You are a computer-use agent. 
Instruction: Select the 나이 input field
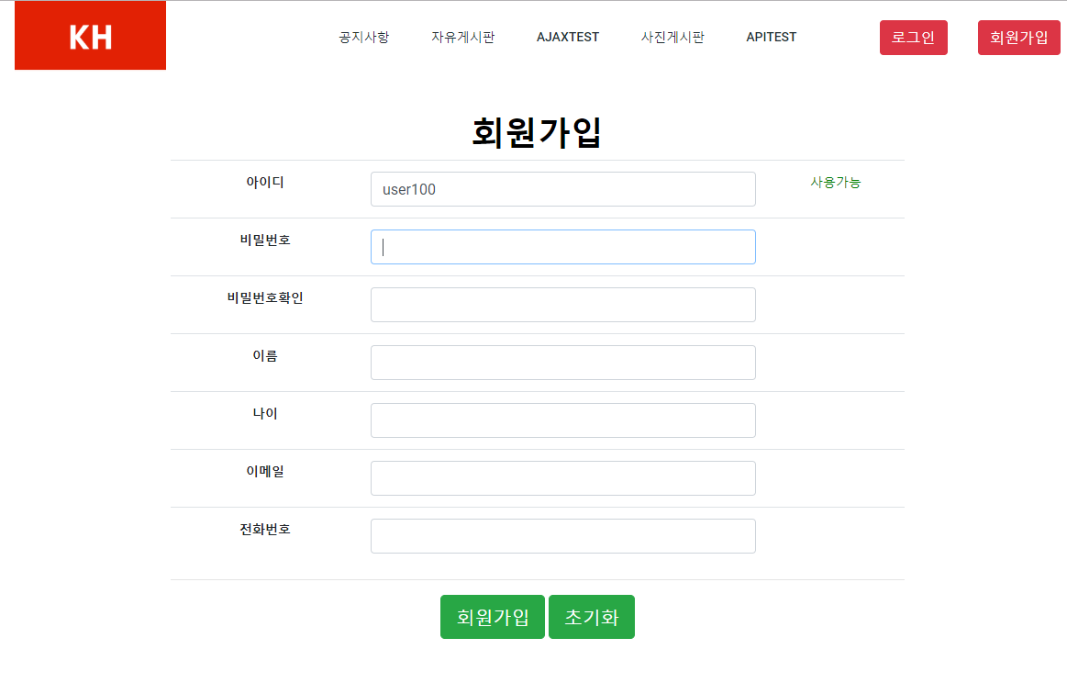coord(562,420)
